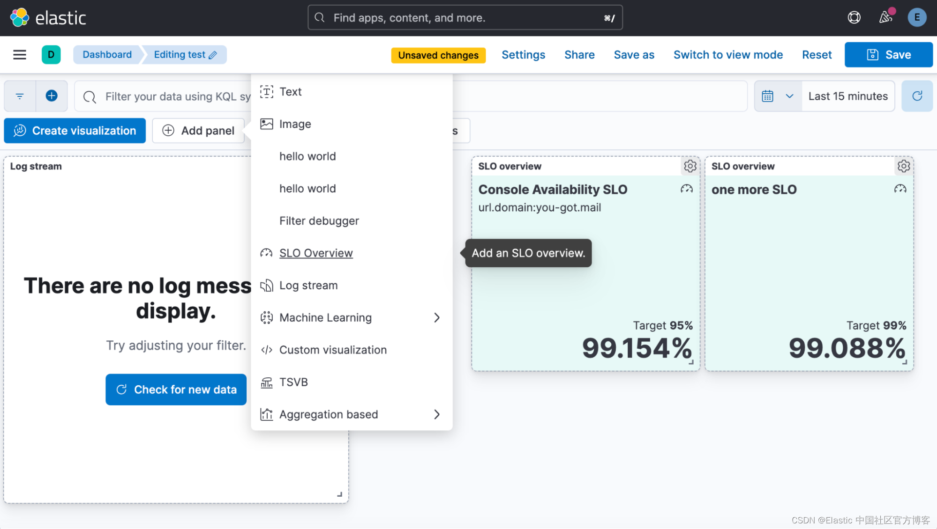The width and height of the screenshot is (937, 529).
Task: Open the date quick menu calendar dropdown
Action: pyautogui.click(x=777, y=96)
